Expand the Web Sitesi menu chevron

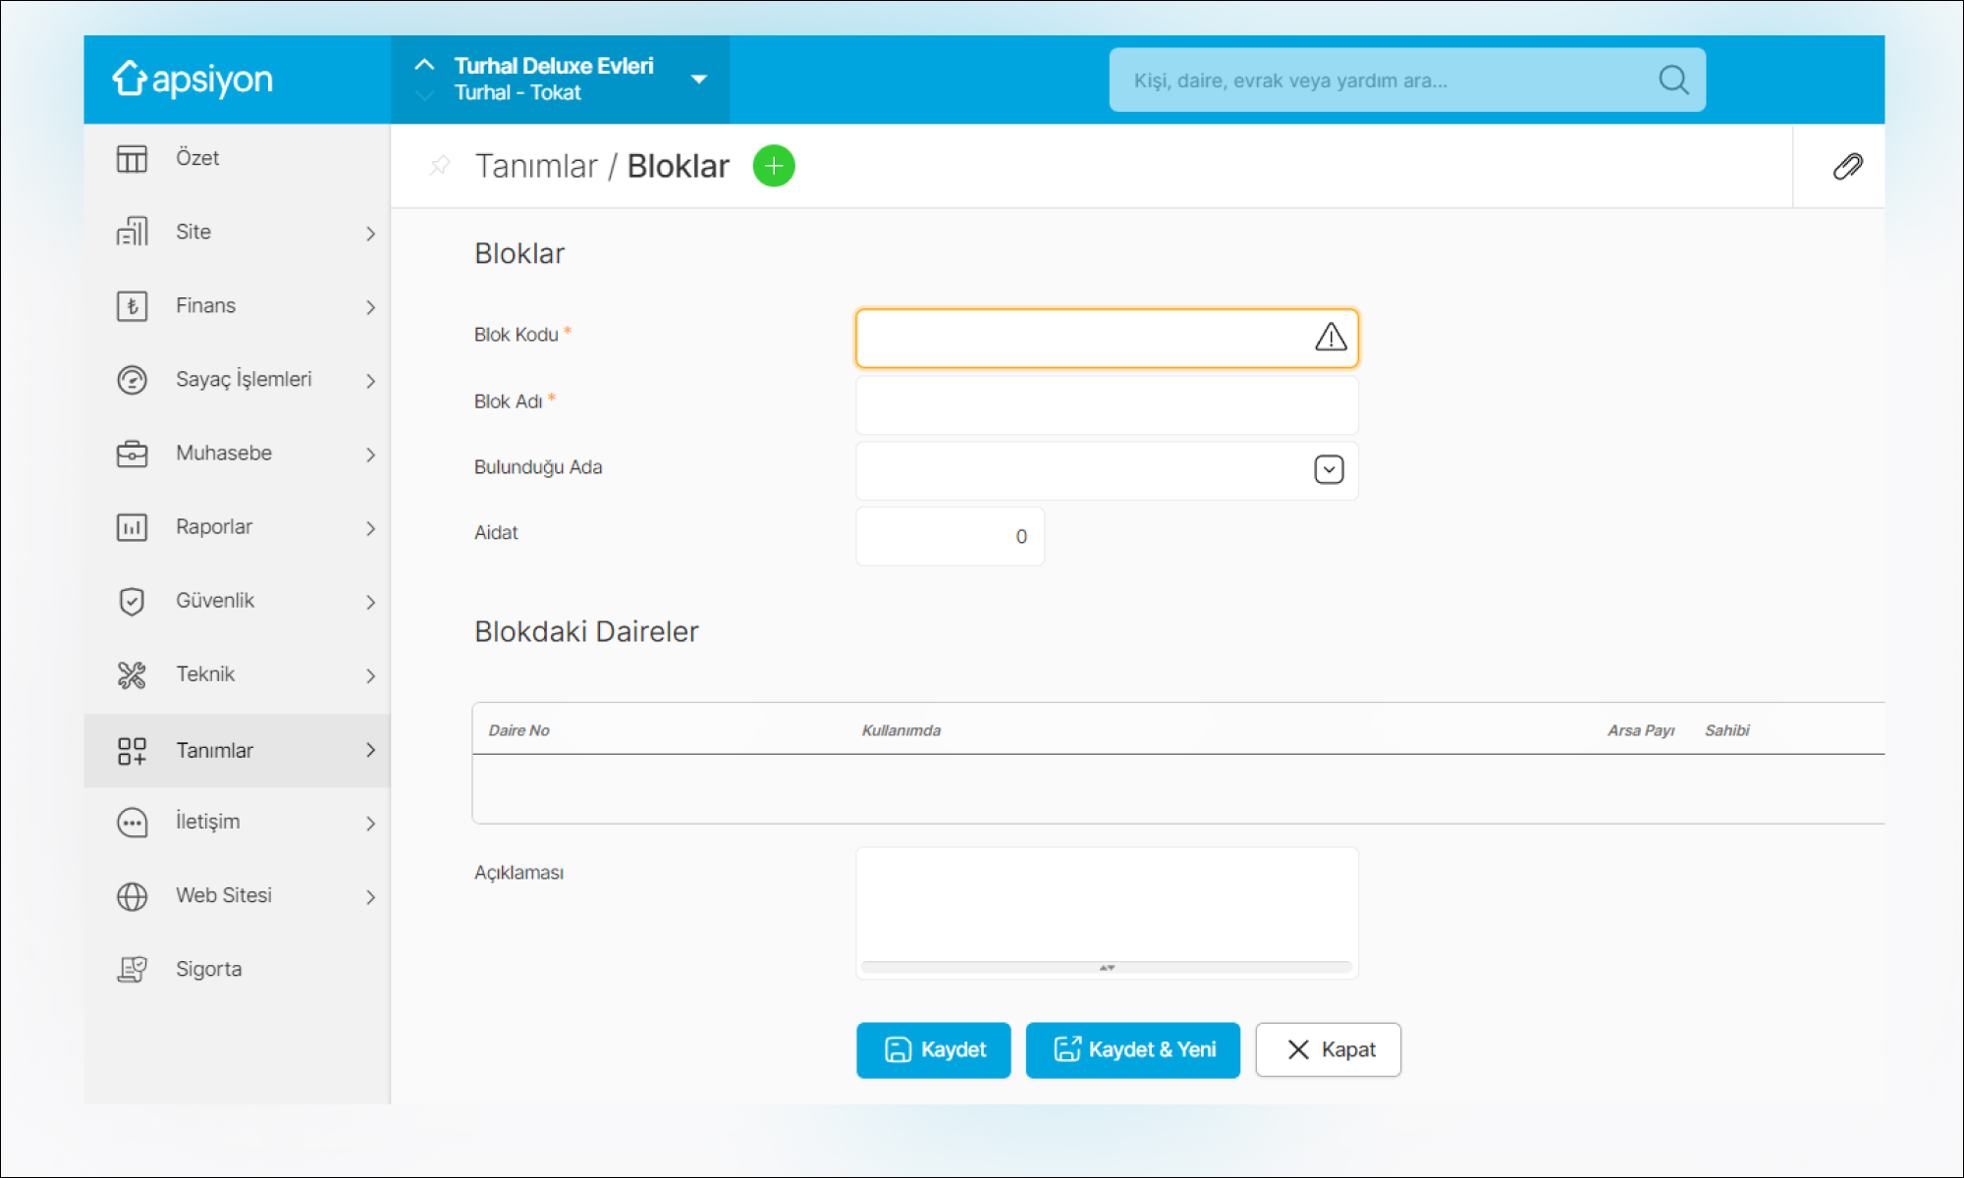pos(370,897)
